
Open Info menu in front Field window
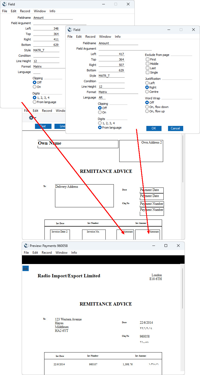coord(118,37)
